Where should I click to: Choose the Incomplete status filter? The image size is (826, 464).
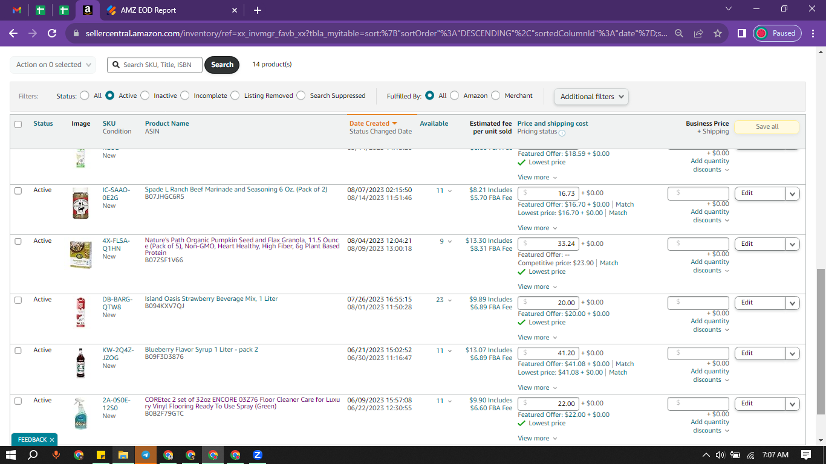pyautogui.click(x=185, y=95)
